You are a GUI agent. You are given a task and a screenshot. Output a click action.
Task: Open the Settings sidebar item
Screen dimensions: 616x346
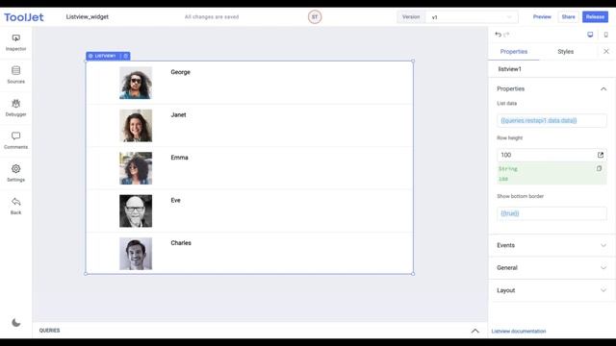point(15,173)
